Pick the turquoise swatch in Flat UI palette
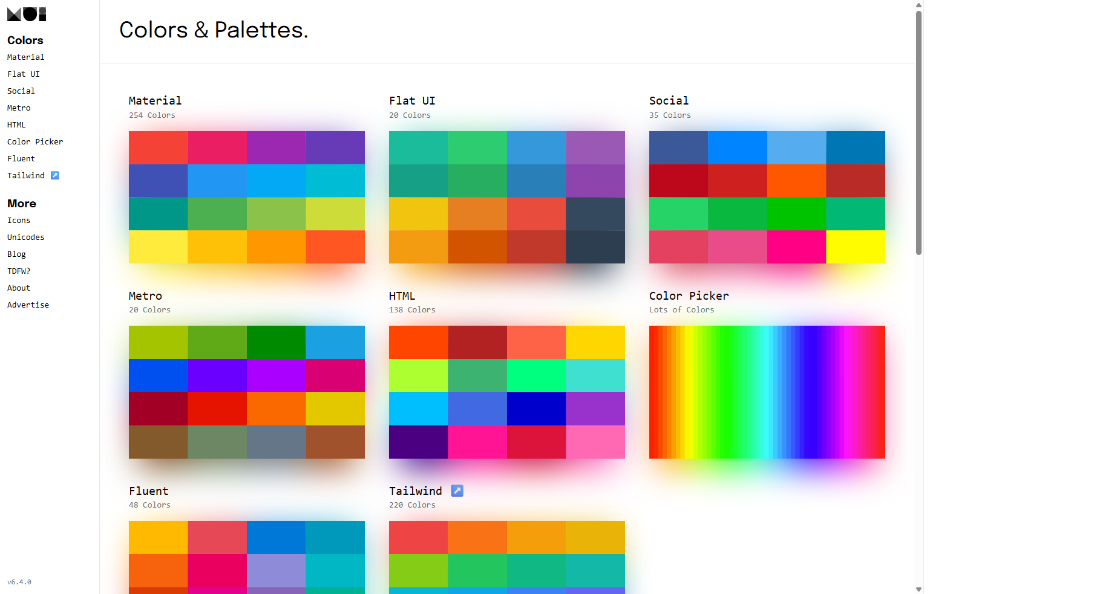Viewport: 1120px width, 594px height. [419, 147]
